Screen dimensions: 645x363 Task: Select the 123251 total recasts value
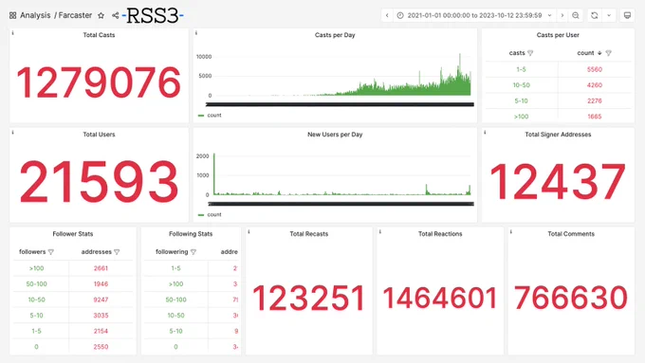point(309,298)
